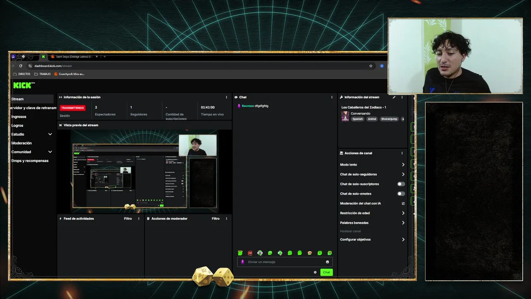Screen dimensions: 531x299
Task: Click the stream title Los Caballeros del Zodiaco - 1
Action: pos(364,108)
